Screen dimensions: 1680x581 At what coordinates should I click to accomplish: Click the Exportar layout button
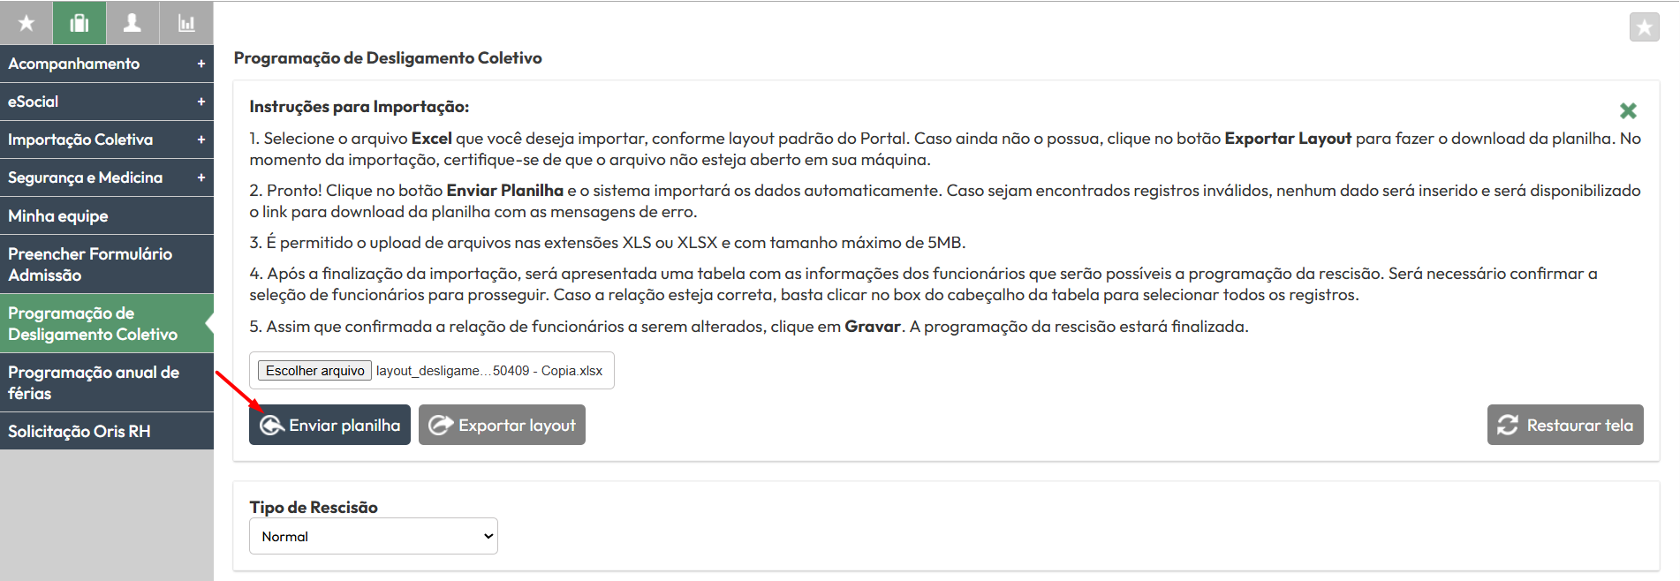(x=502, y=425)
